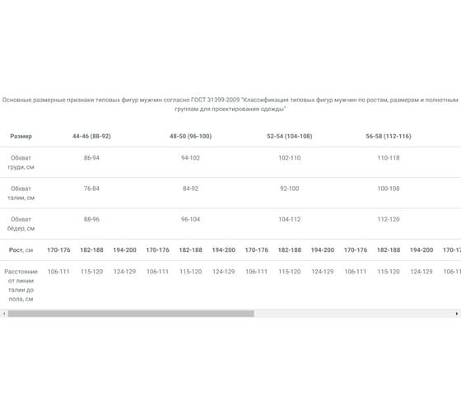Viewport: 461px width, 415px height.
Task: Click waist value '92-100'
Action: pos(290,189)
